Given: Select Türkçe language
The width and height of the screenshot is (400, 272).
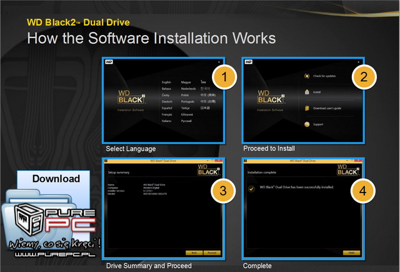Looking at the screenshot, I should coord(186,108).
